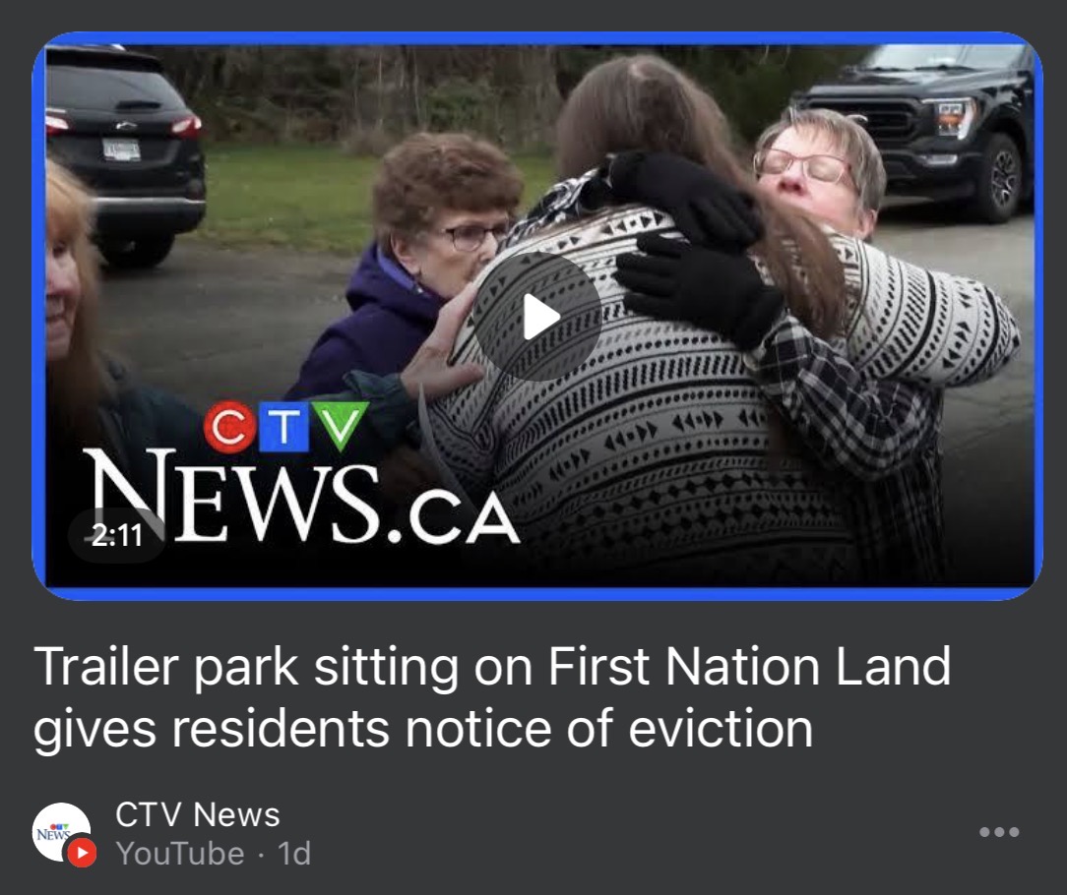This screenshot has height=895, width=1067.
Task: Click the 1d posted time label
Action: point(294,853)
